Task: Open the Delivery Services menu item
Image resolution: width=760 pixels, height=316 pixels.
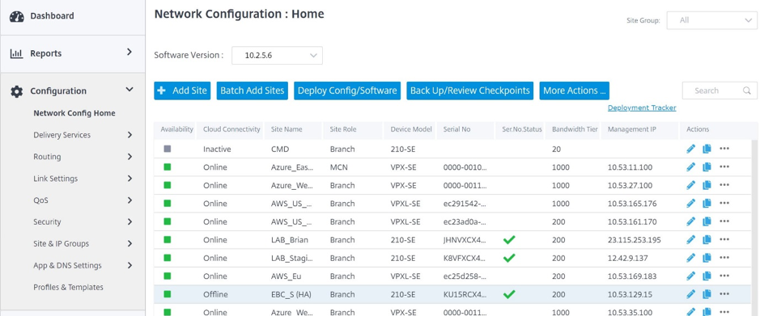Action: (x=62, y=135)
